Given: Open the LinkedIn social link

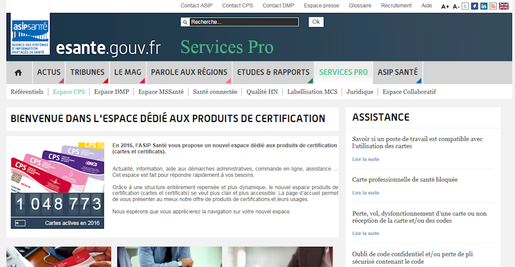Looking at the screenshot, I should coord(484,6).
